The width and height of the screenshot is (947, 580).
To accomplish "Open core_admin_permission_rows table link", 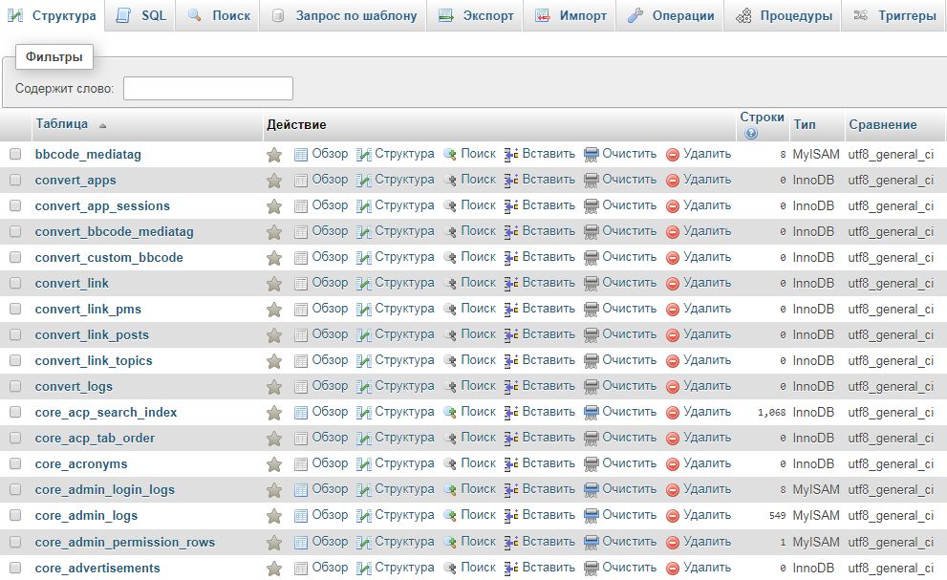I will [125, 542].
